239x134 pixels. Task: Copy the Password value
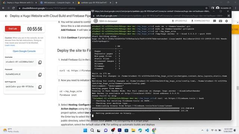[40, 74]
